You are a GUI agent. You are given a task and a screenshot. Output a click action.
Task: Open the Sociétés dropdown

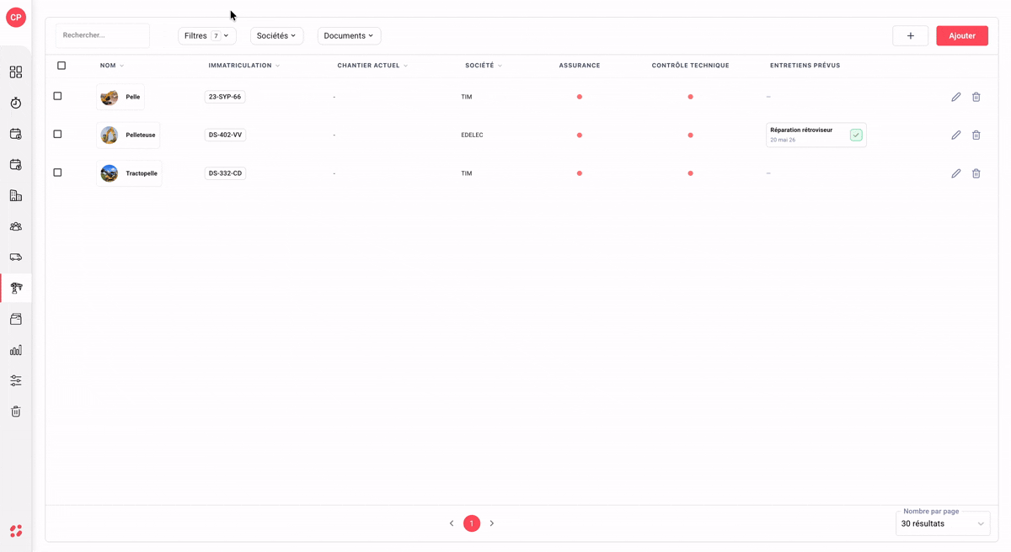pyautogui.click(x=277, y=35)
